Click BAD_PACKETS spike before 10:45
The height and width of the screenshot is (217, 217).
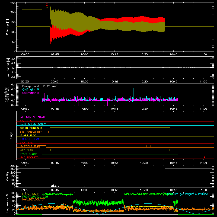click(163, 157)
